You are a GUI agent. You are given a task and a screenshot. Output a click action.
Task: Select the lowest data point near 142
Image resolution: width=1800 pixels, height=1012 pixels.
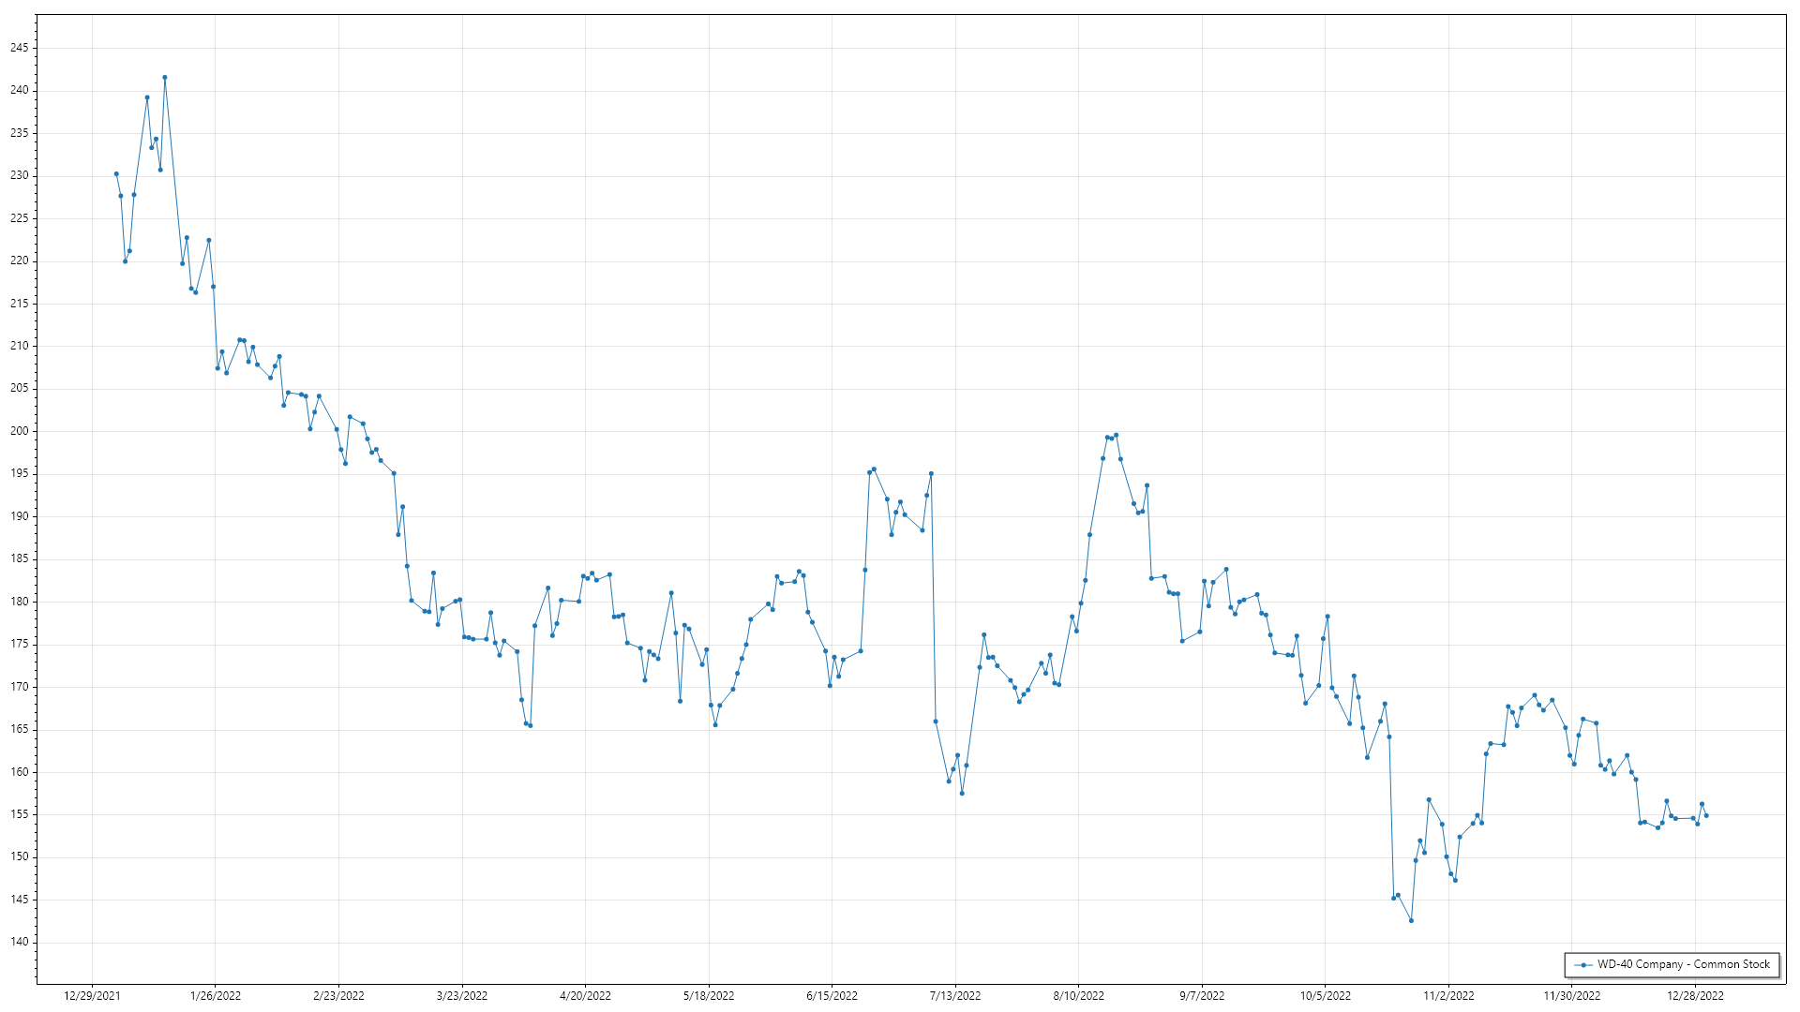pyautogui.click(x=1411, y=920)
